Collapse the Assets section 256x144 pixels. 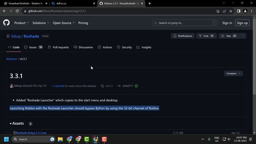click(x=17, y=124)
